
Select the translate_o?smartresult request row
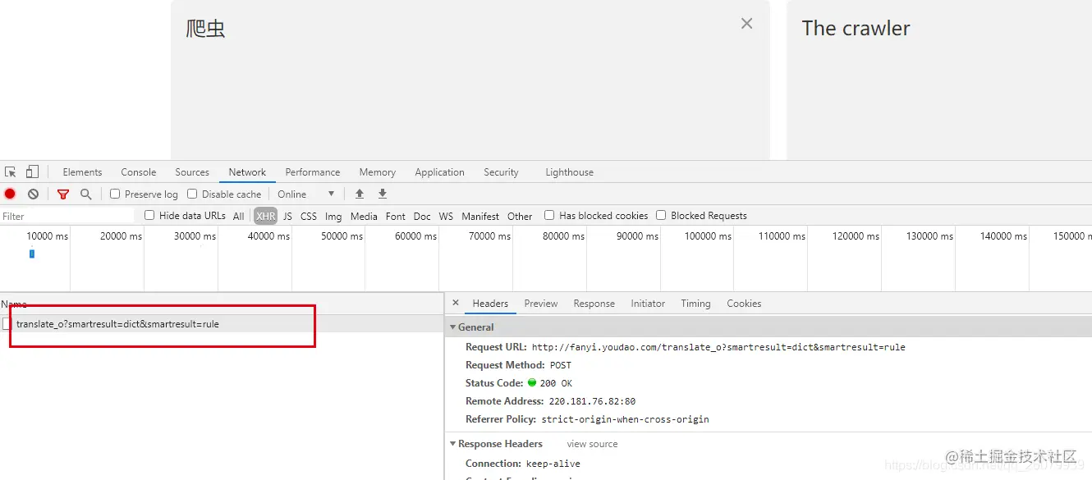(222, 324)
